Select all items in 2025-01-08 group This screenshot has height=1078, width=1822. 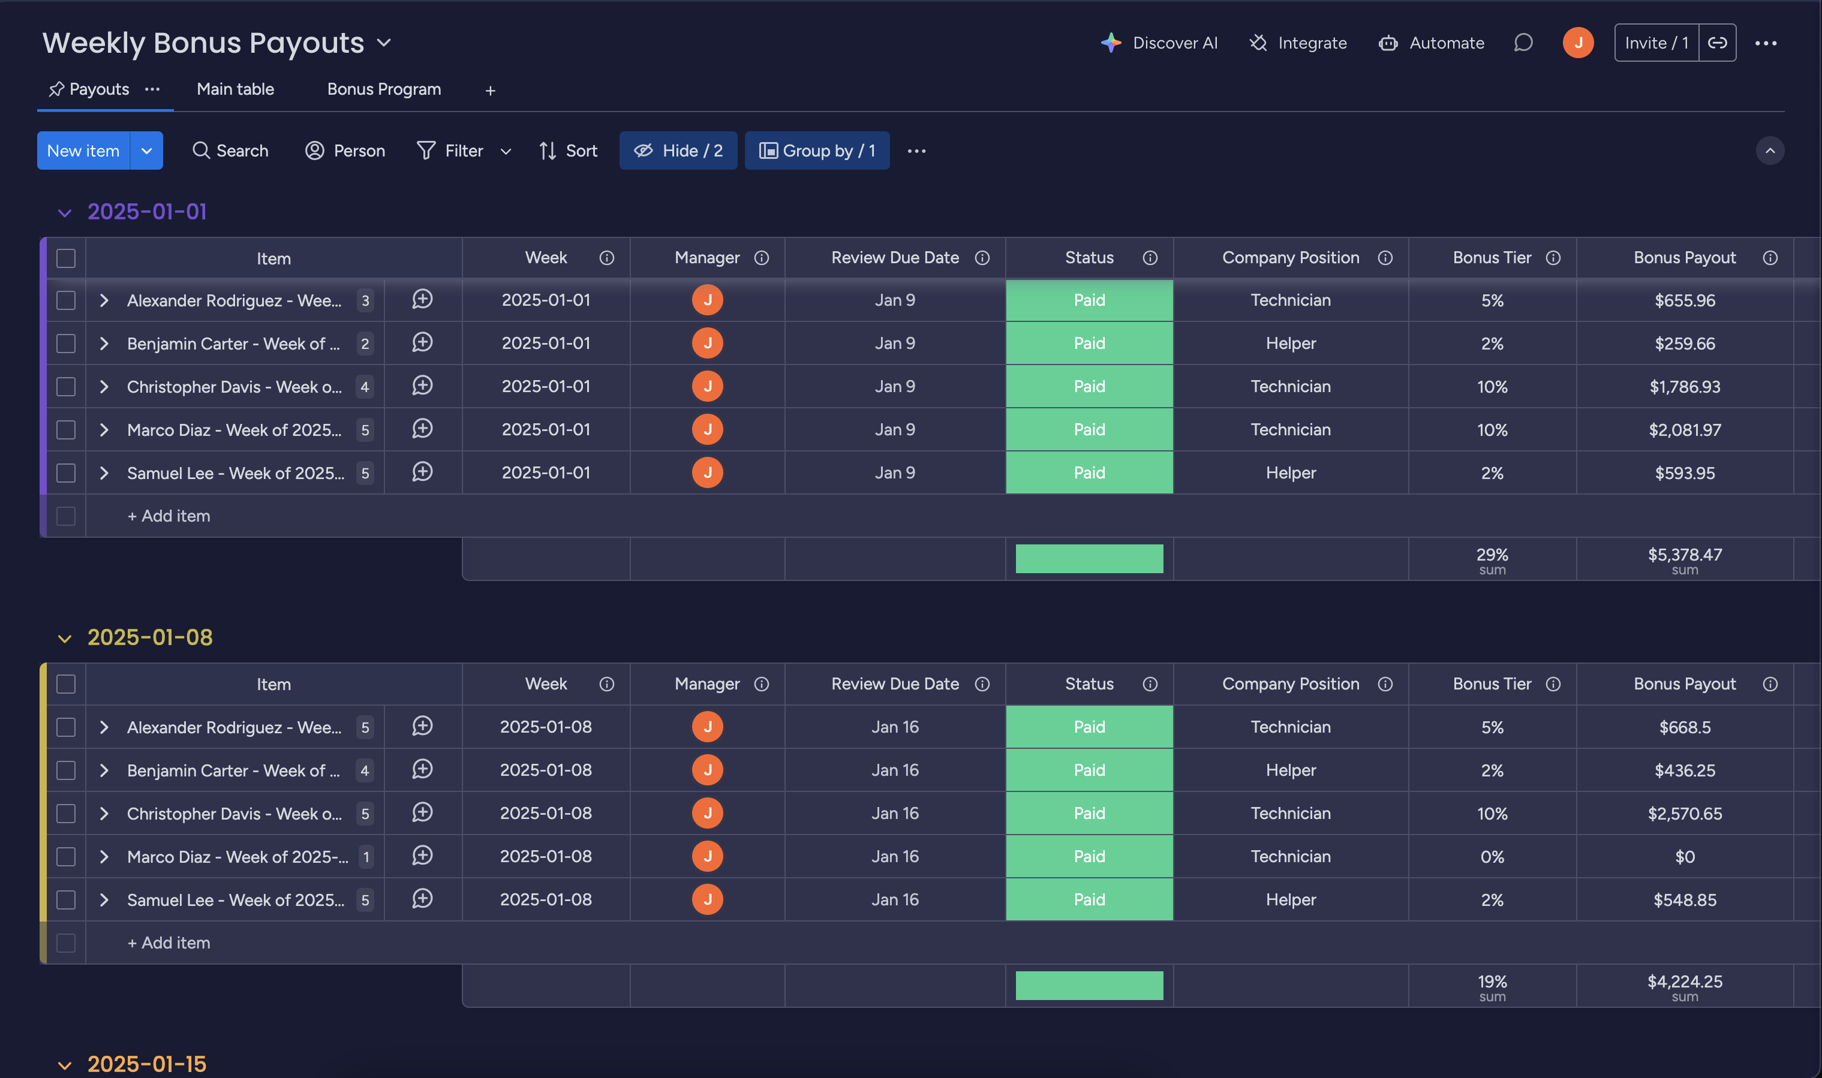coord(66,684)
